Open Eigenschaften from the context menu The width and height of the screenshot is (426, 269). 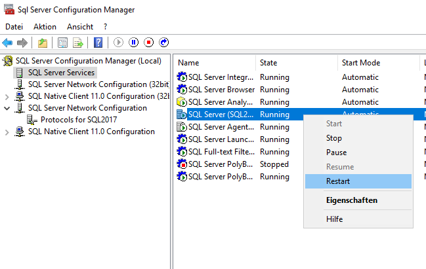(358, 200)
